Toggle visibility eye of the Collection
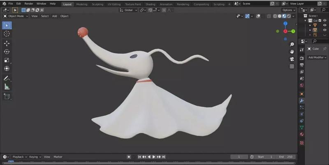 coord(324,21)
